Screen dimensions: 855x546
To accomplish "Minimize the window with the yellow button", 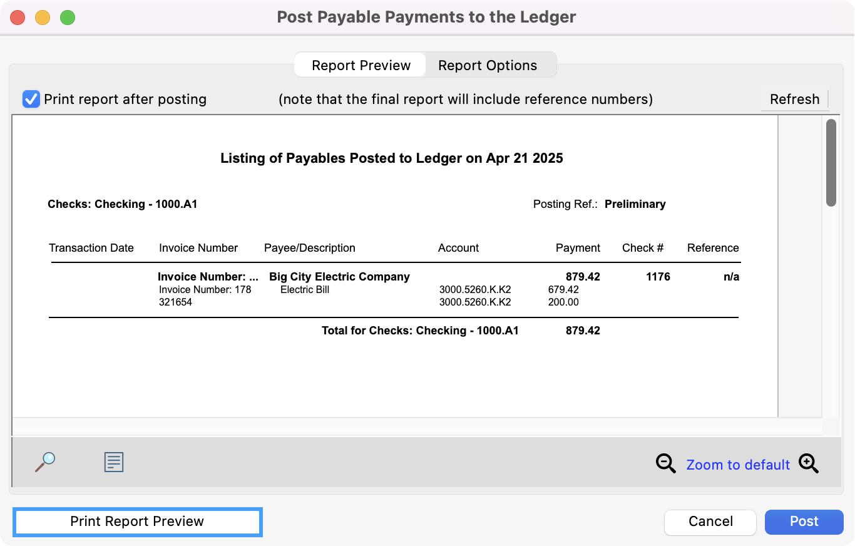I will [43, 18].
